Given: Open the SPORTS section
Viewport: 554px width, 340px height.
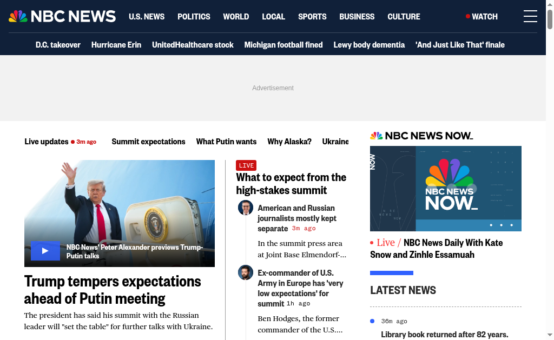Looking at the screenshot, I should coord(312,17).
